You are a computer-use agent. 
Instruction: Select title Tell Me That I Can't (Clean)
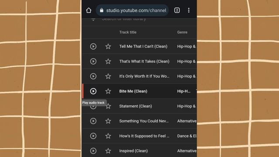[143, 47]
